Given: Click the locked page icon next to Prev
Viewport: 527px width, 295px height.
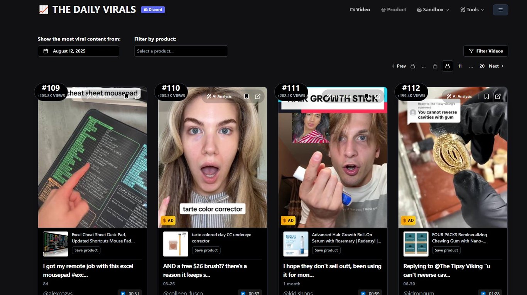Looking at the screenshot, I should pyautogui.click(x=413, y=66).
